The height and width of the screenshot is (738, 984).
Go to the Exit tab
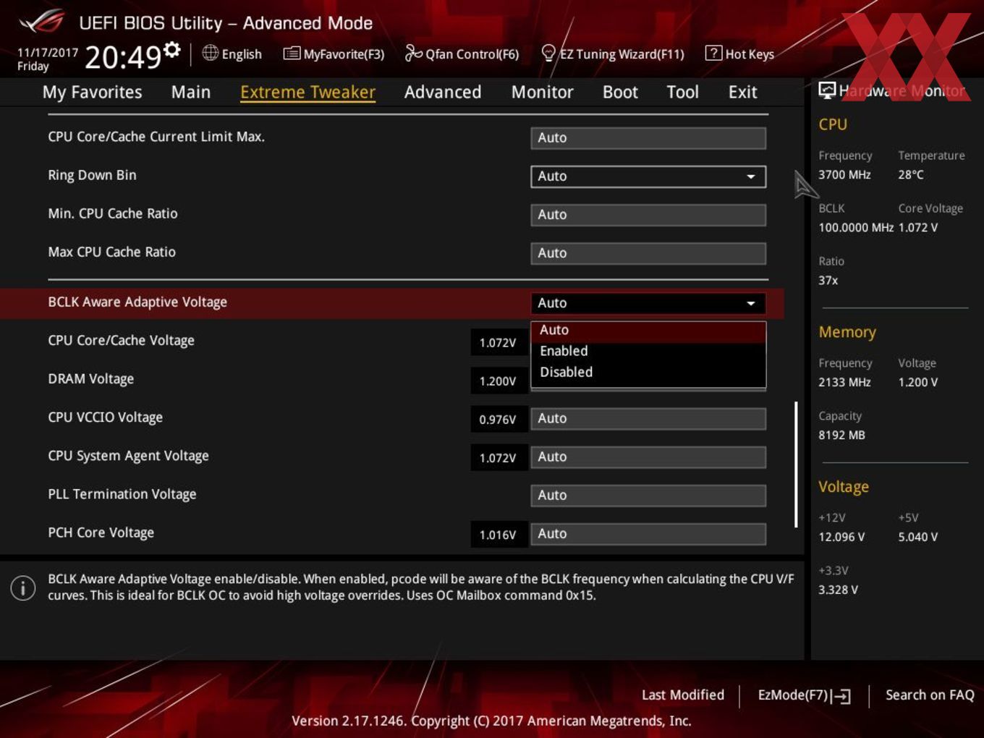point(742,92)
